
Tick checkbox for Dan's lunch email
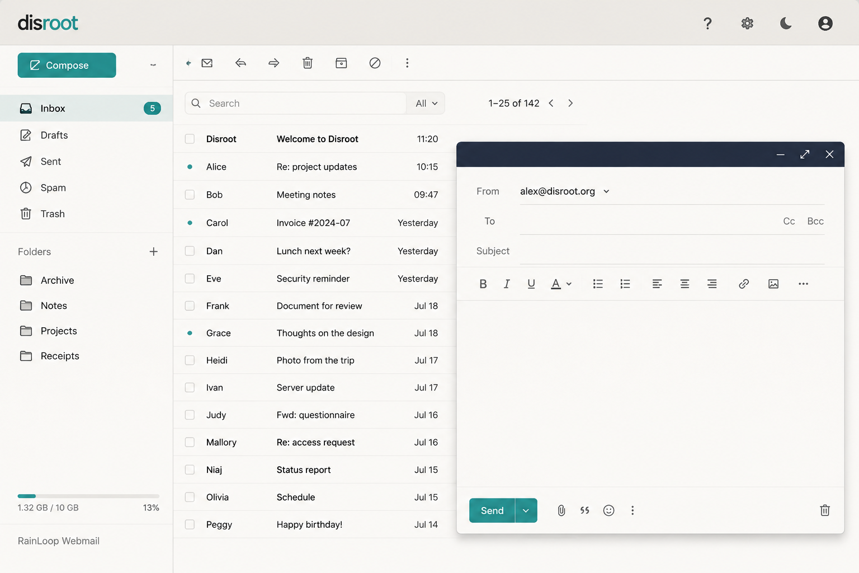tap(190, 251)
